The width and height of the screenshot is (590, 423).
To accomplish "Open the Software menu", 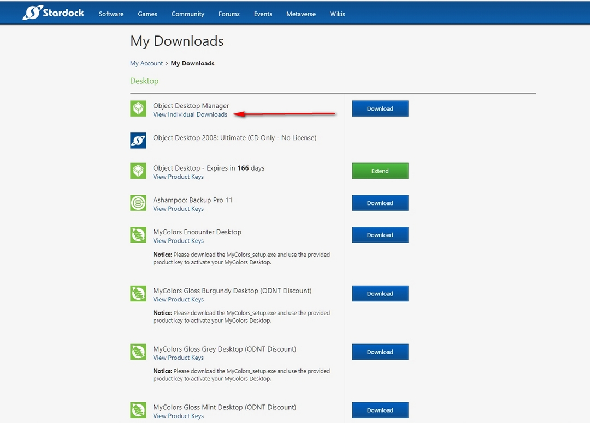I will coord(111,14).
